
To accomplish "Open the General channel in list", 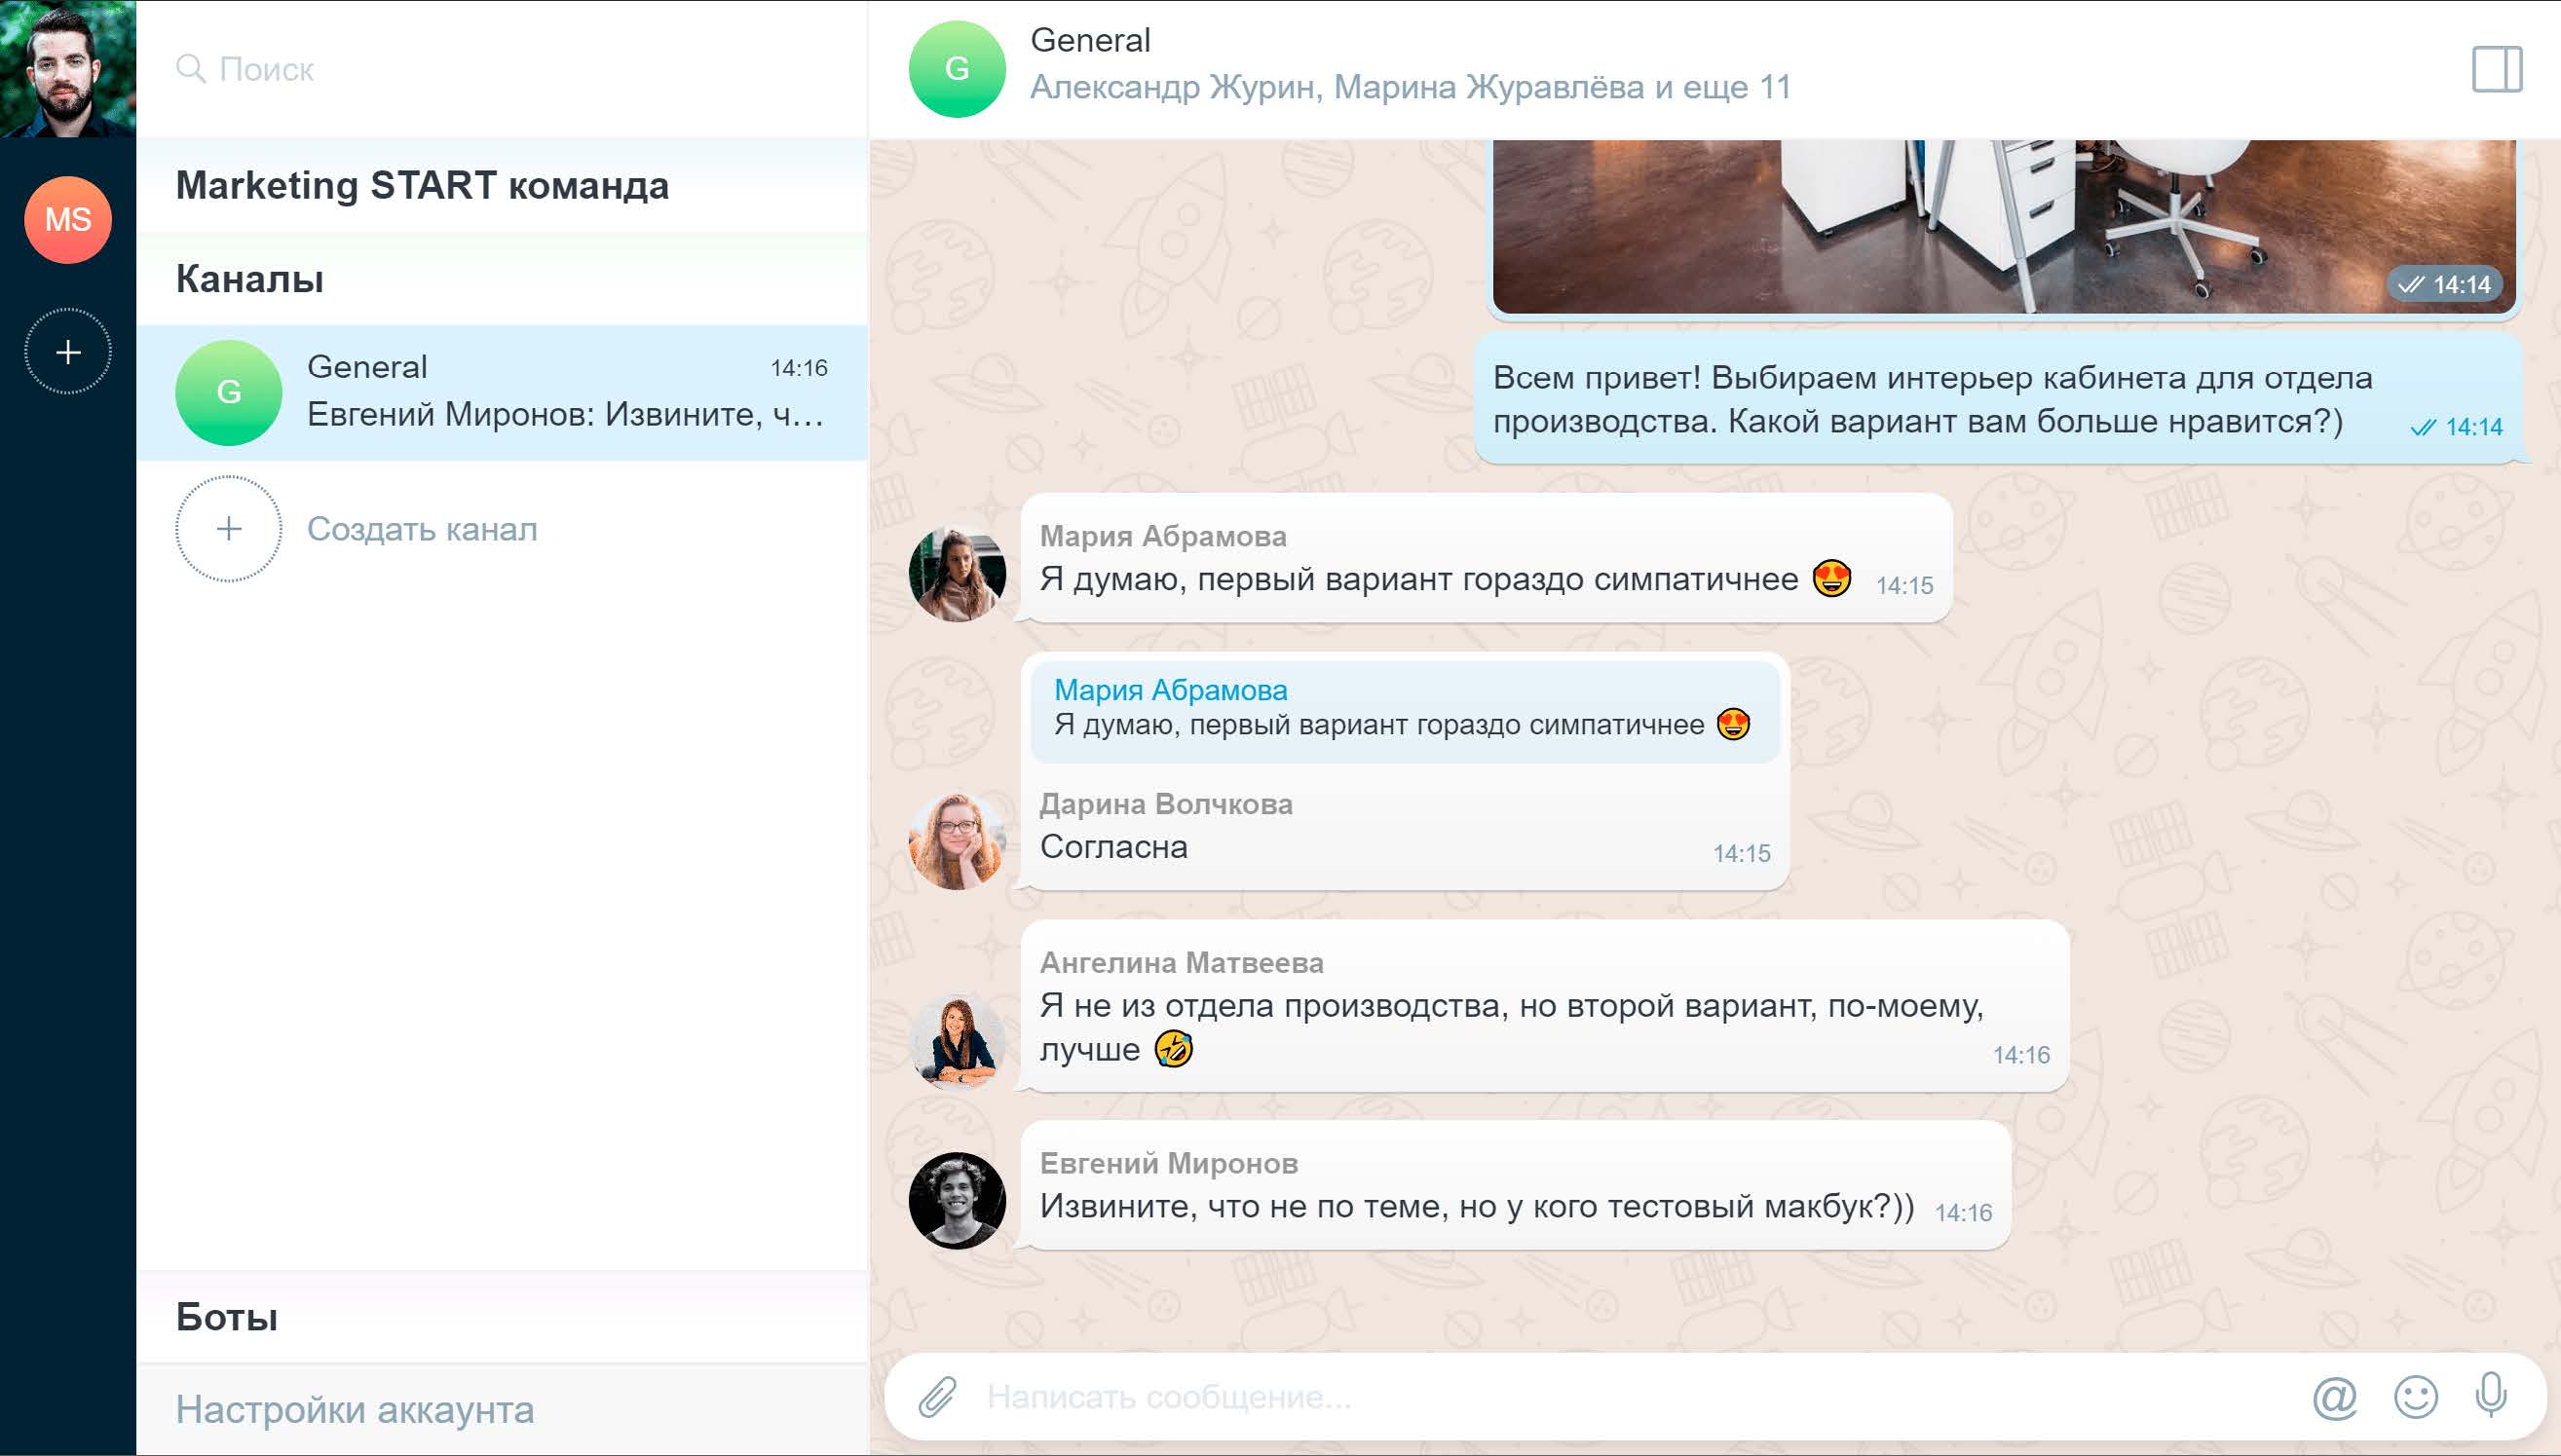I will tap(502, 392).
